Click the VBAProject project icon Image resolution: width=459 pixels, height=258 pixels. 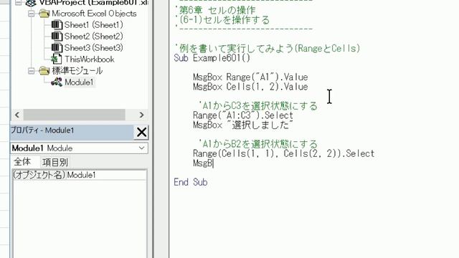tap(31, 3)
